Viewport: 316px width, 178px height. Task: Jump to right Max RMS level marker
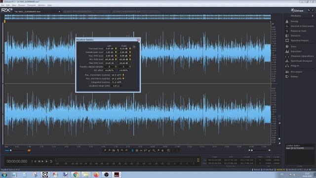pyautogui.click(x=130, y=56)
